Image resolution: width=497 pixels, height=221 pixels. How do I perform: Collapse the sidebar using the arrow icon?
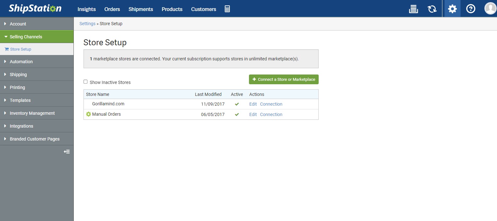click(67, 152)
